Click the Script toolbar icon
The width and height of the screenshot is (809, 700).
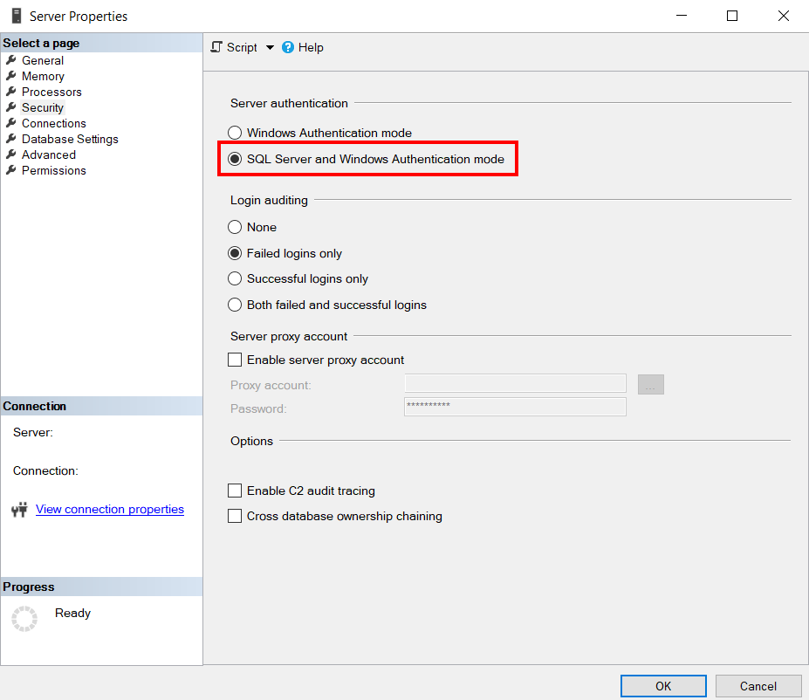[x=216, y=47]
